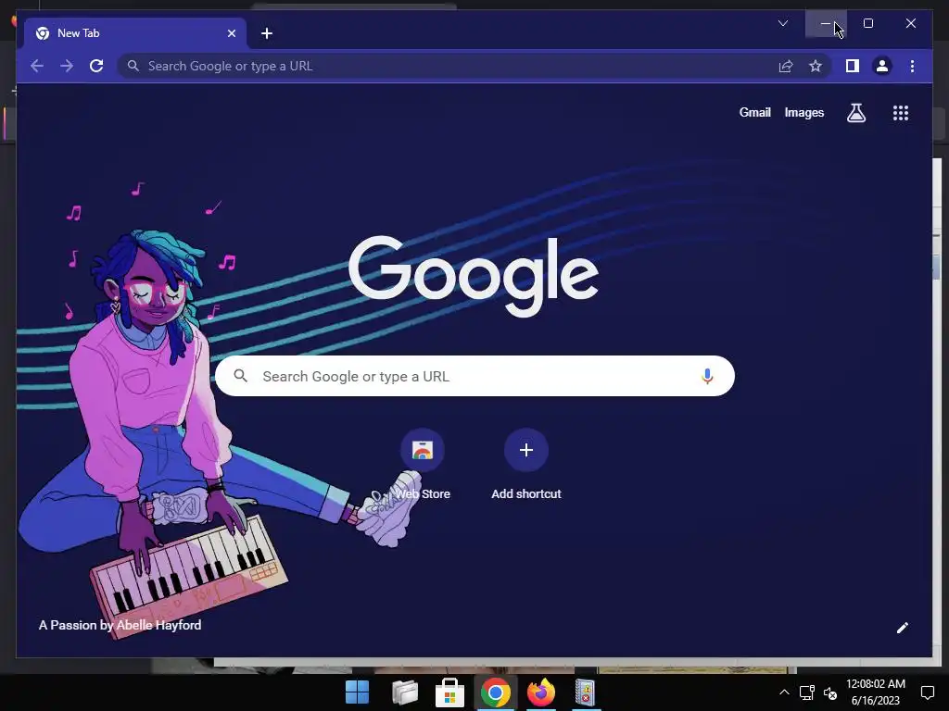The width and height of the screenshot is (949, 711).
Task: Click Chrome icon in taskbar
Action: [x=495, y=692]
